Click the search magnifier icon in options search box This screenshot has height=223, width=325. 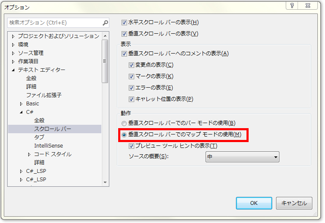pyautogui.click(x=105, y=23)
